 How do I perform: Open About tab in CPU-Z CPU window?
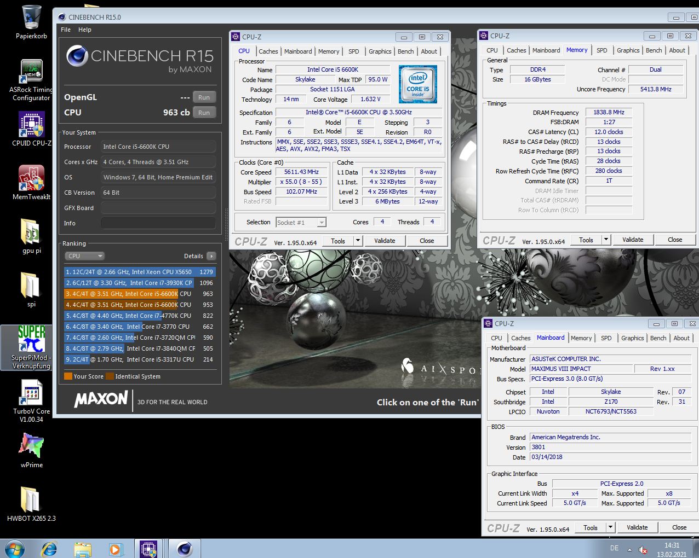(429, 51)
